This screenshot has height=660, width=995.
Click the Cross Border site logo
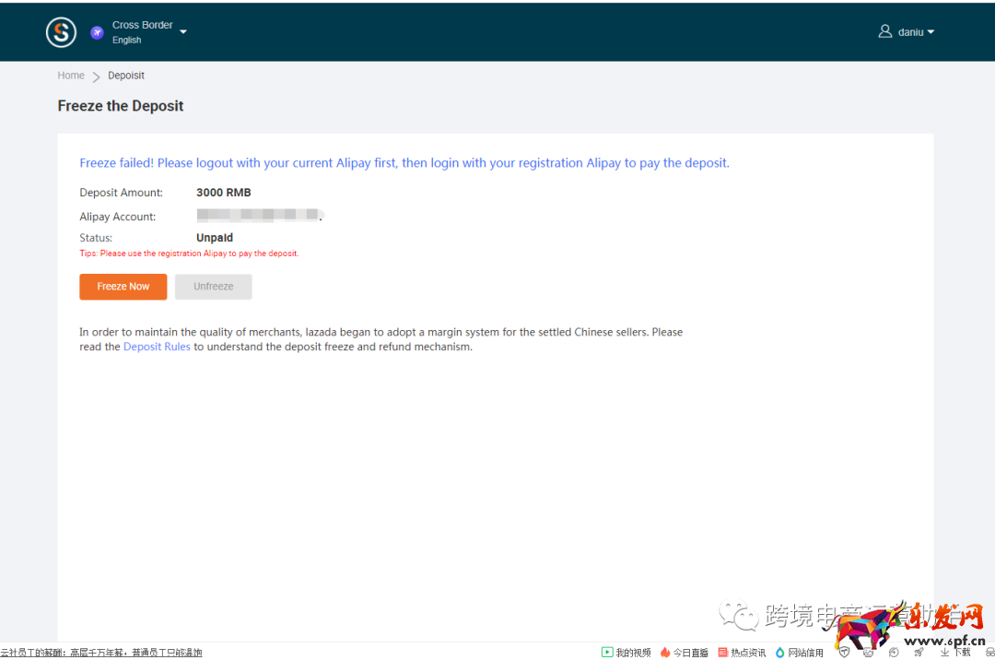click(x=61, y=31)
